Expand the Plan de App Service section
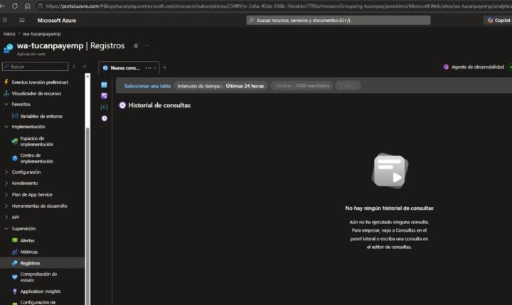Viewport: 512px width, 305px height. 6,194
